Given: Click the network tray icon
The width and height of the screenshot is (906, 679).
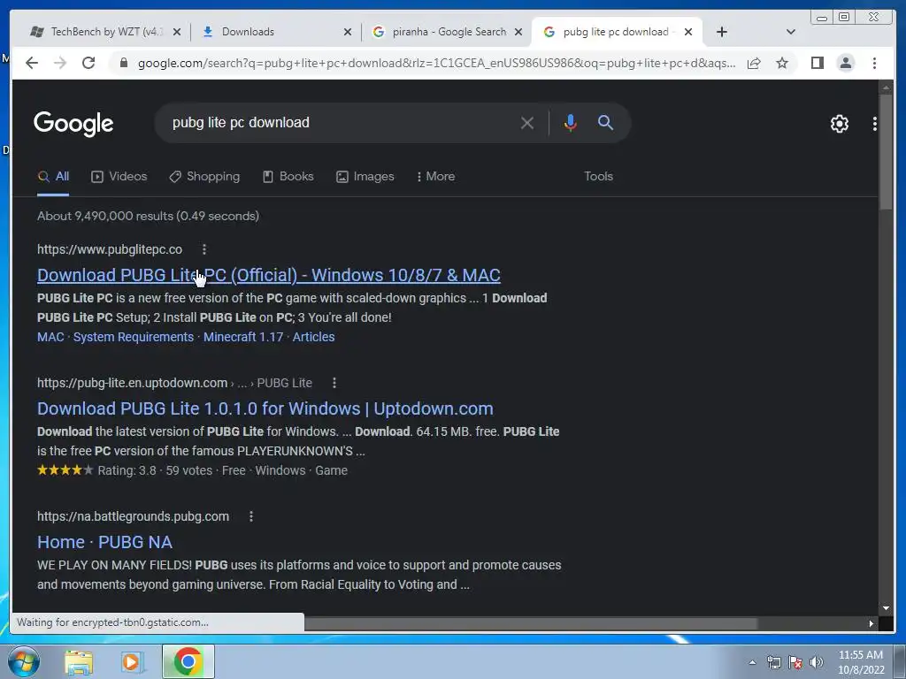Looking at the screenshot, I should [x=773, y=662].
